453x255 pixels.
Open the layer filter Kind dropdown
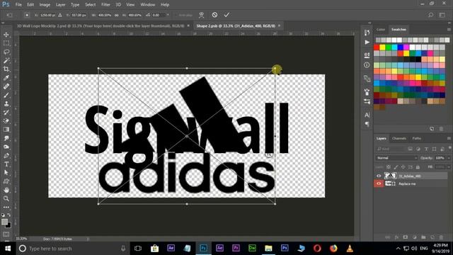pos(390,149)
